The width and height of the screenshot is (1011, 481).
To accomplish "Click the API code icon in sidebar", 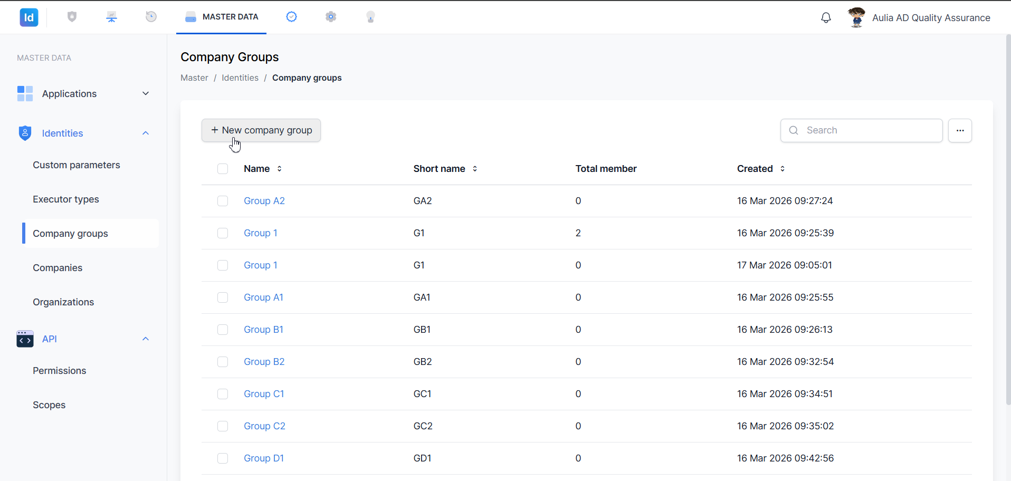I will pos(25,339).
